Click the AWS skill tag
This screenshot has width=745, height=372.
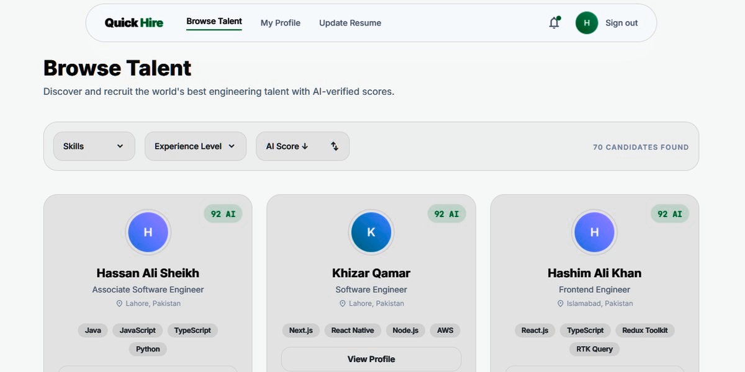445,330
